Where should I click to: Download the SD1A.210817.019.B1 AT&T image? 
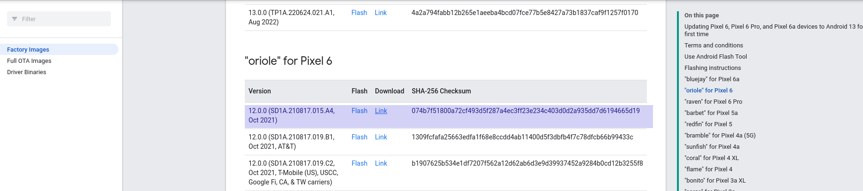click(381, 137)
